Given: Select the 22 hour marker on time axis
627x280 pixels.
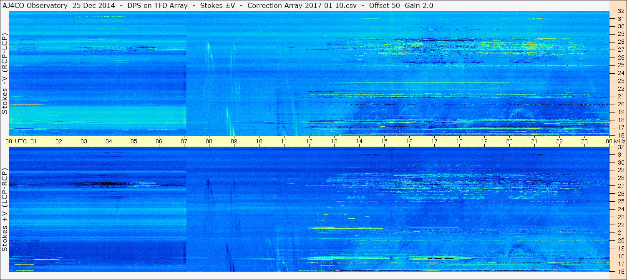Looking at the screenshot, I should 559,141.
